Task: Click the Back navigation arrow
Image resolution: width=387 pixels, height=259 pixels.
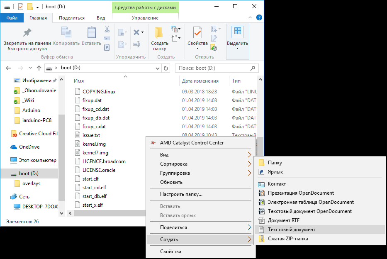Action: click(x=8, y=68)
